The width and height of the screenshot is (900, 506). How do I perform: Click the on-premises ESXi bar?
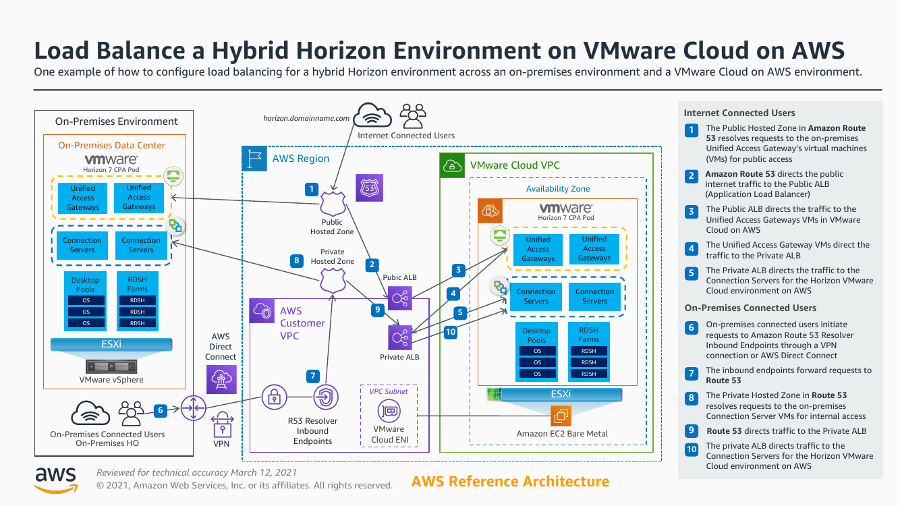[x=111, y=344]
